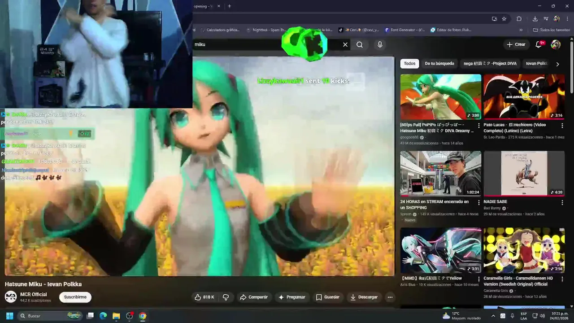Click the Ievan Polkka video player

pyautogui.click(x=200, y=166)
